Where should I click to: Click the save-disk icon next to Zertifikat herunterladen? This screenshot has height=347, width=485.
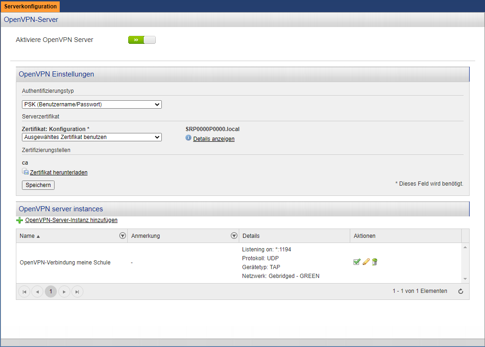[x=25, y=171]
